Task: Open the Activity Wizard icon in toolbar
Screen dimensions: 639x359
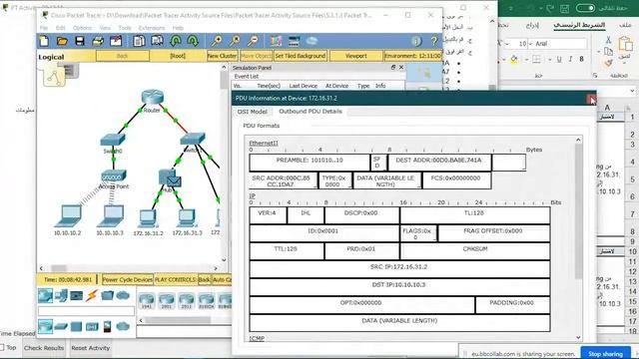Action: 116,41
